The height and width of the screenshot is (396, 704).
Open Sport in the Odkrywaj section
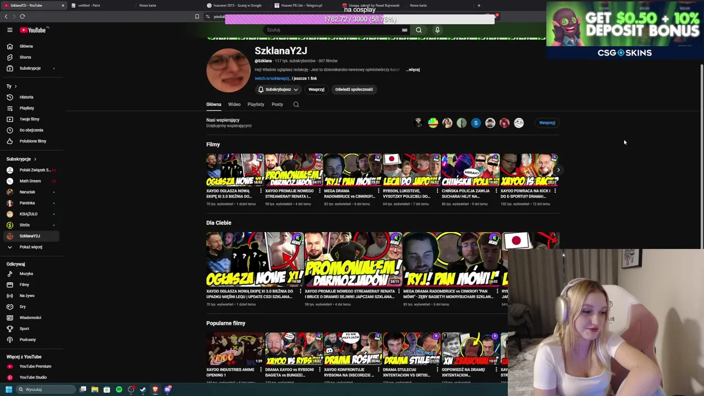point(24,328)
